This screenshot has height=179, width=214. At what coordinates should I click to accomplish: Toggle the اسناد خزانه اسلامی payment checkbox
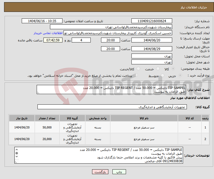[136, 75]
